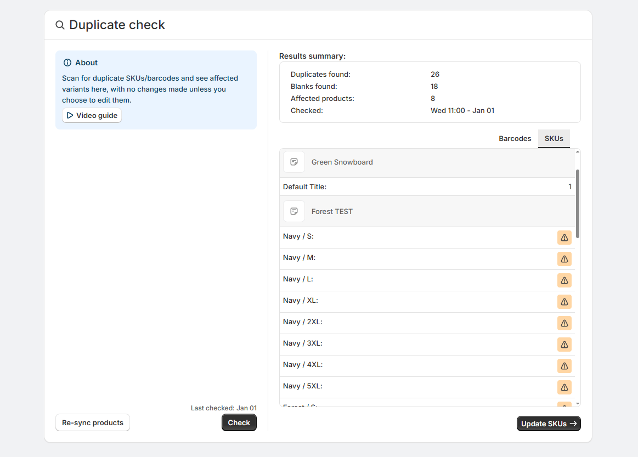Click the warning icon for Navy / XL

(x=564, y=302)
